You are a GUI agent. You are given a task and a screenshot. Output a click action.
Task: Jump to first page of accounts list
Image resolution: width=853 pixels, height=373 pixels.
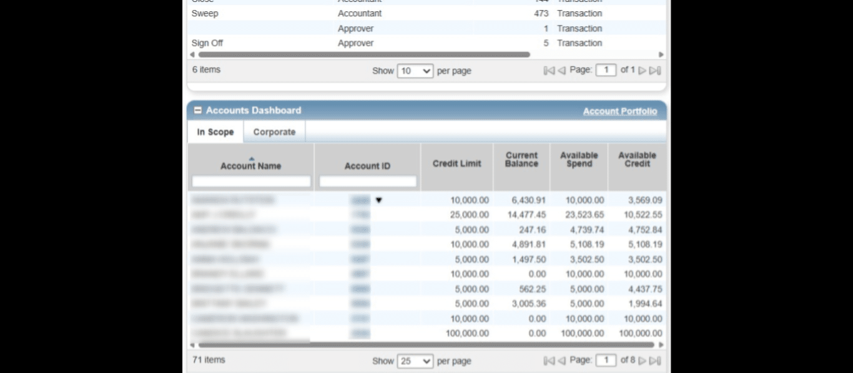(x=549, y=361)
